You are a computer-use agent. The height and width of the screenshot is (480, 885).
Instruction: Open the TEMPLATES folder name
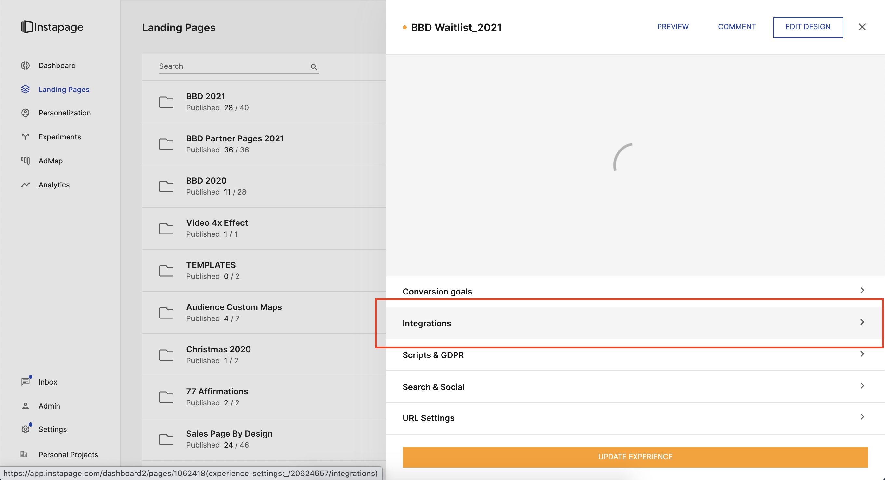pyautogui.click(x=211, y=265)
